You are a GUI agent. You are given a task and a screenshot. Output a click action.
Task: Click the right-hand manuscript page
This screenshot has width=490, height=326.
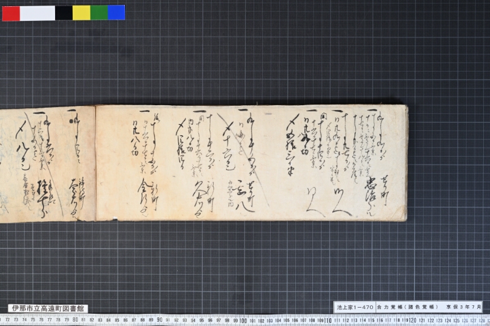click(252, 163)
